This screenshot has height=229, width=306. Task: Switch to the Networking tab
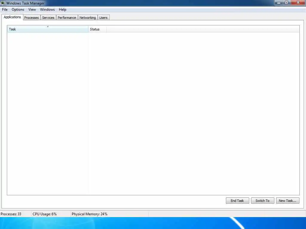[x=88, y=18]
